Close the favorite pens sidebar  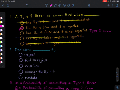3,66
